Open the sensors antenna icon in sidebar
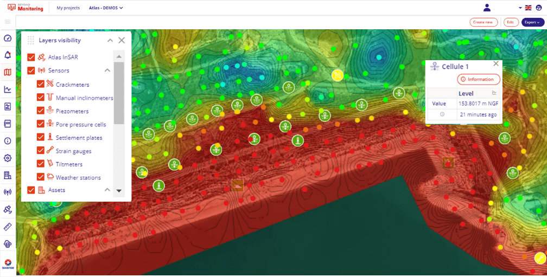Screen dimensions: 547x277 8,192
